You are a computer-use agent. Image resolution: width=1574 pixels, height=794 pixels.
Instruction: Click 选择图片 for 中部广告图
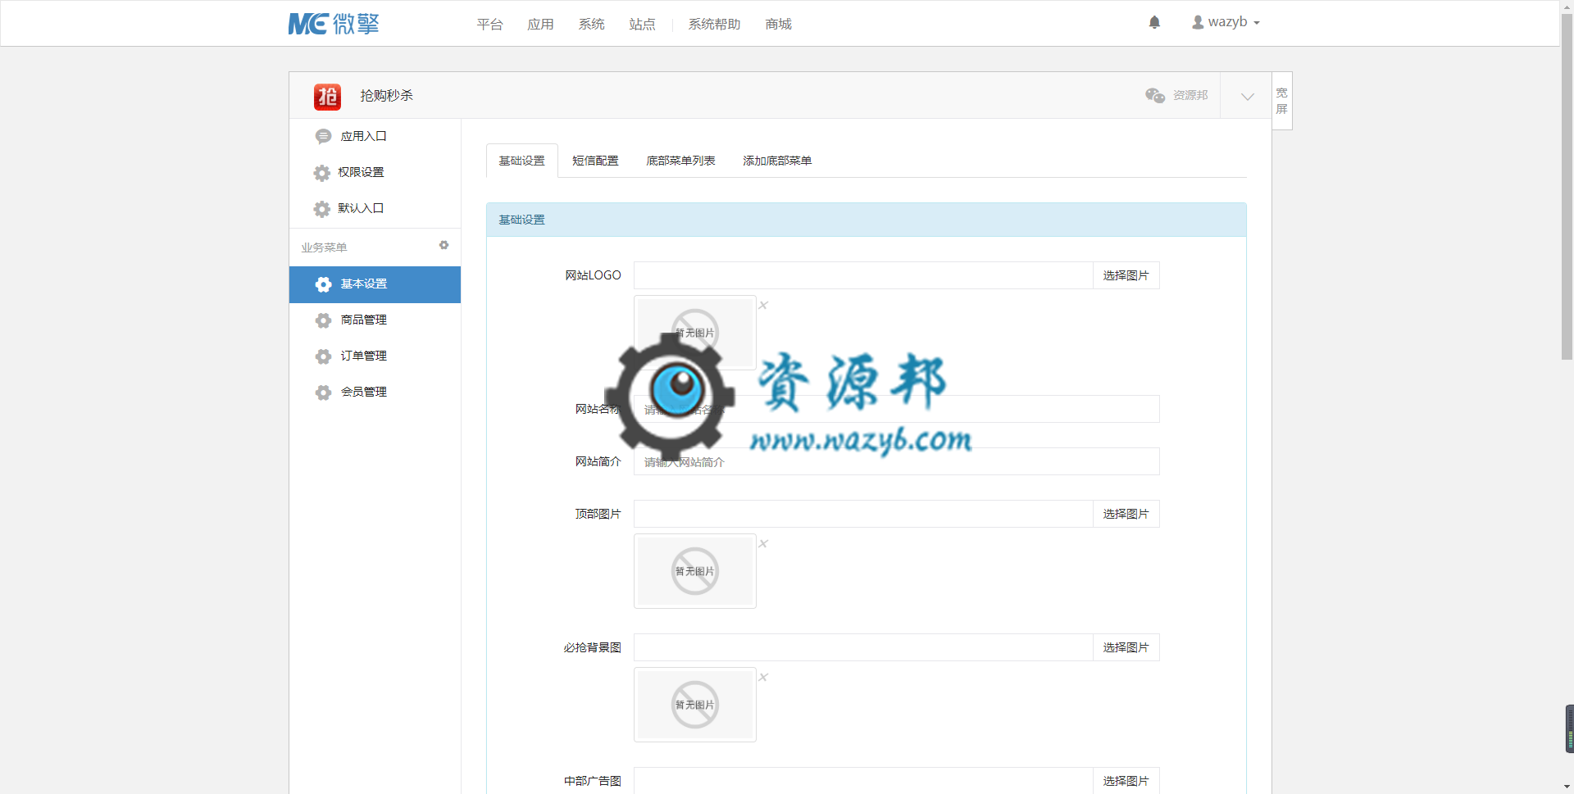(1126, 781)
